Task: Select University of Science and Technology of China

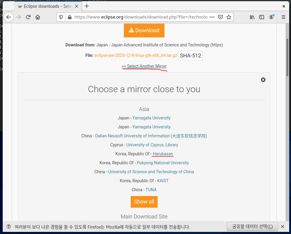Action: click(x=151, y=171)
